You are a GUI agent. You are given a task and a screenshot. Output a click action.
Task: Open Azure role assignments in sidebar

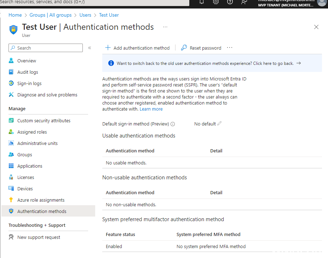(41, 200)
